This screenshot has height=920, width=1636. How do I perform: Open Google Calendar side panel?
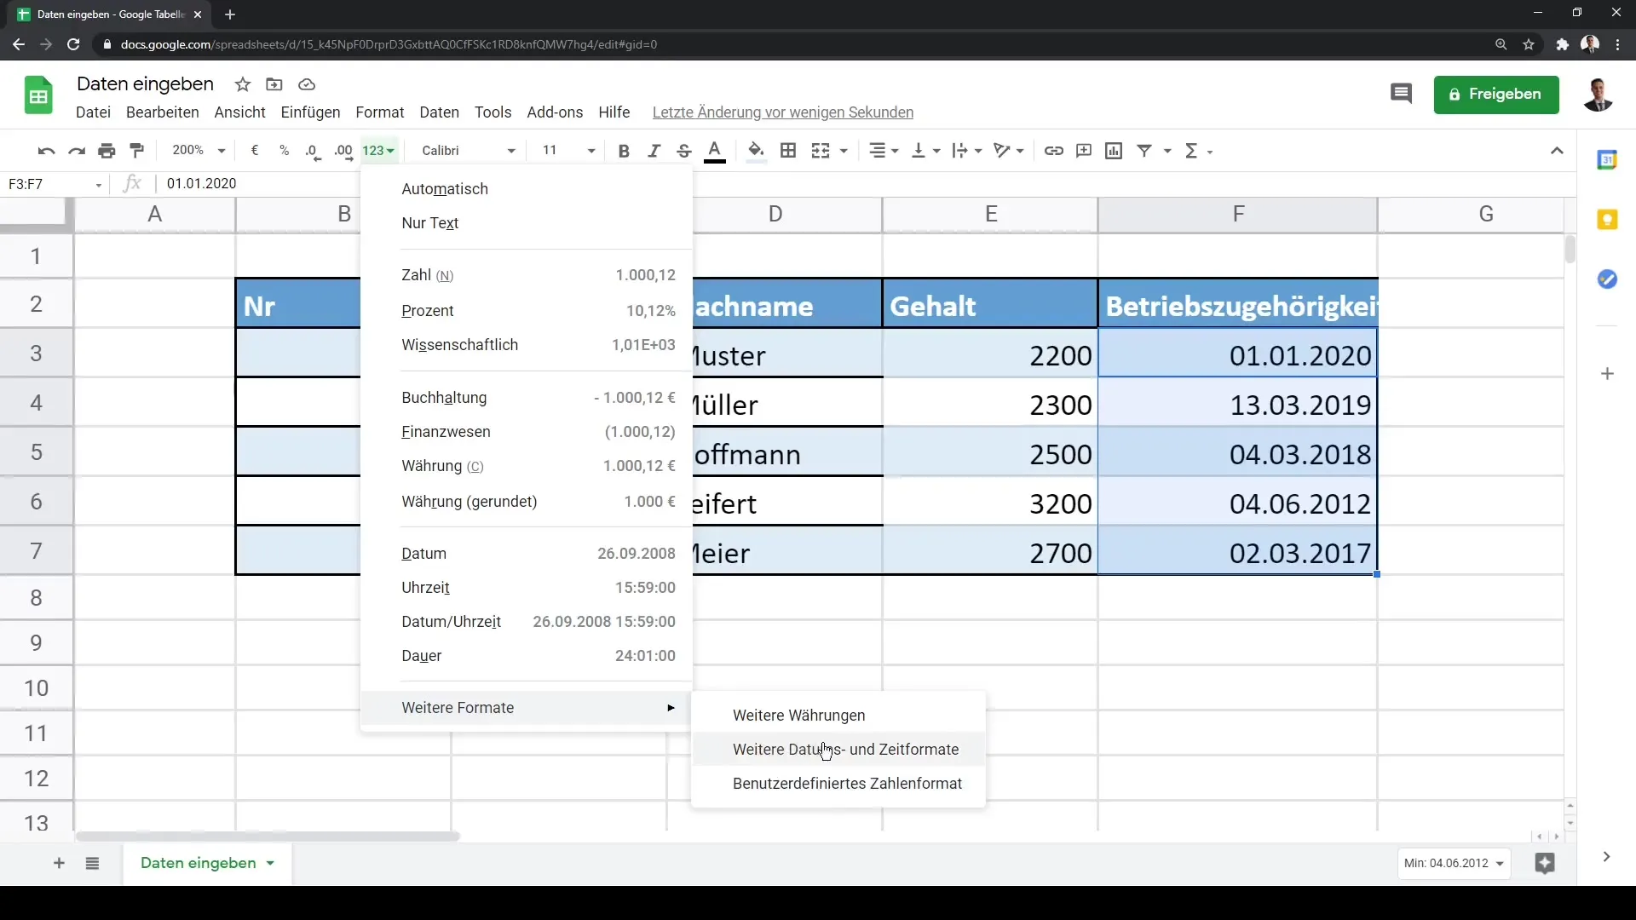[1607, 159]
